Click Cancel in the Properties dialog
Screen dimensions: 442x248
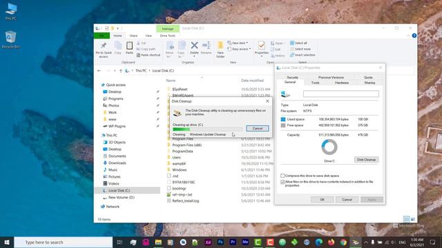(x=347, y=200)
